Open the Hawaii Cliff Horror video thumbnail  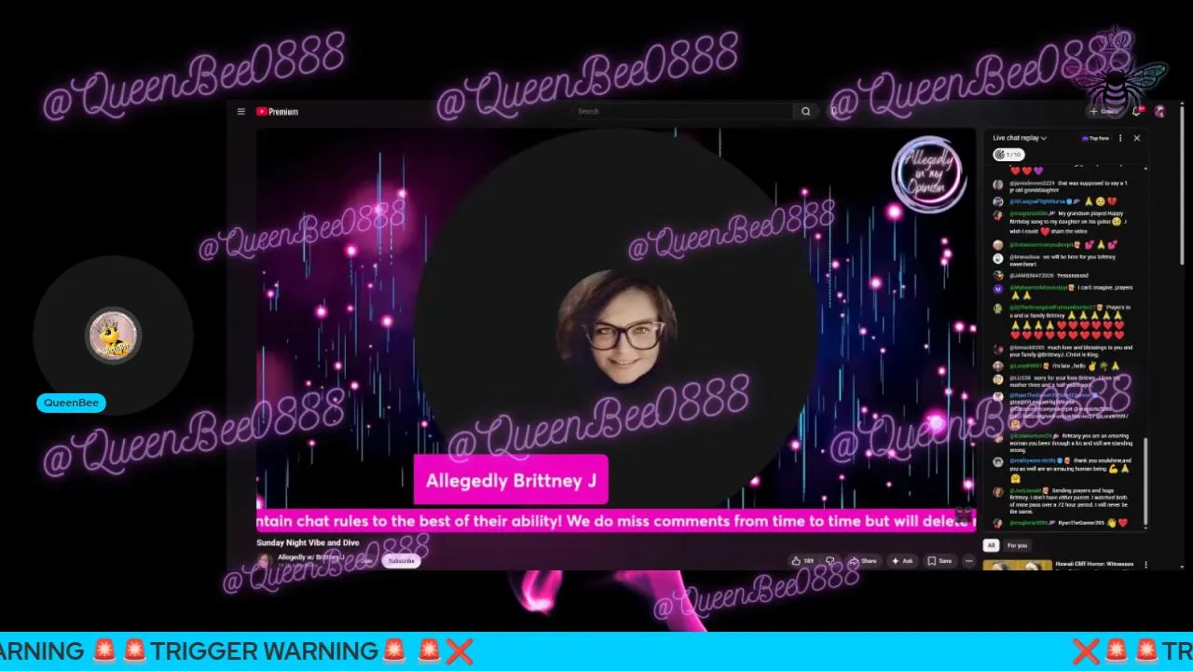1017,565
